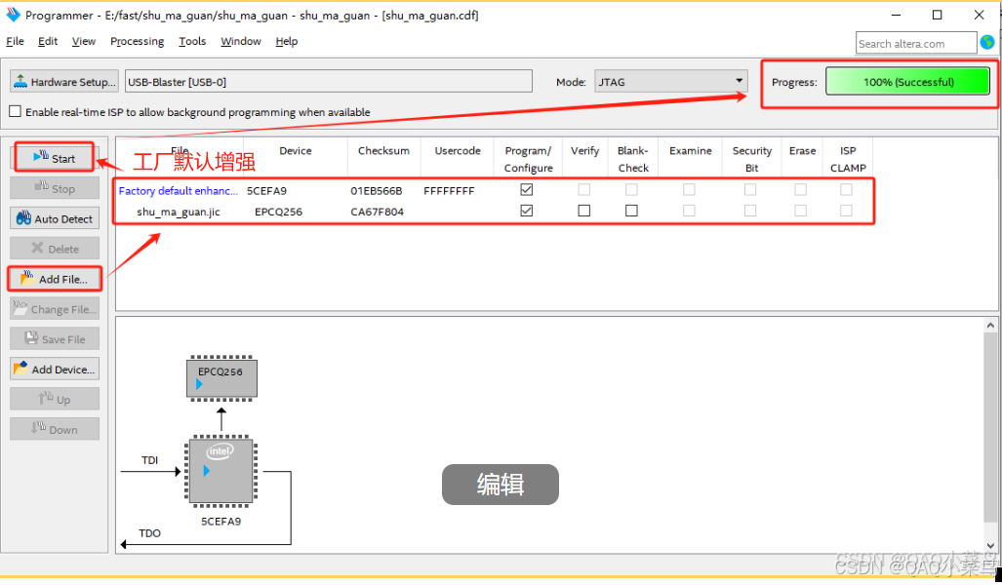Viewport: 1002px width, 585px height.
Task: Toggle Examine checkbox for shu_ma_guan.jic row
Action: [689, 211]
